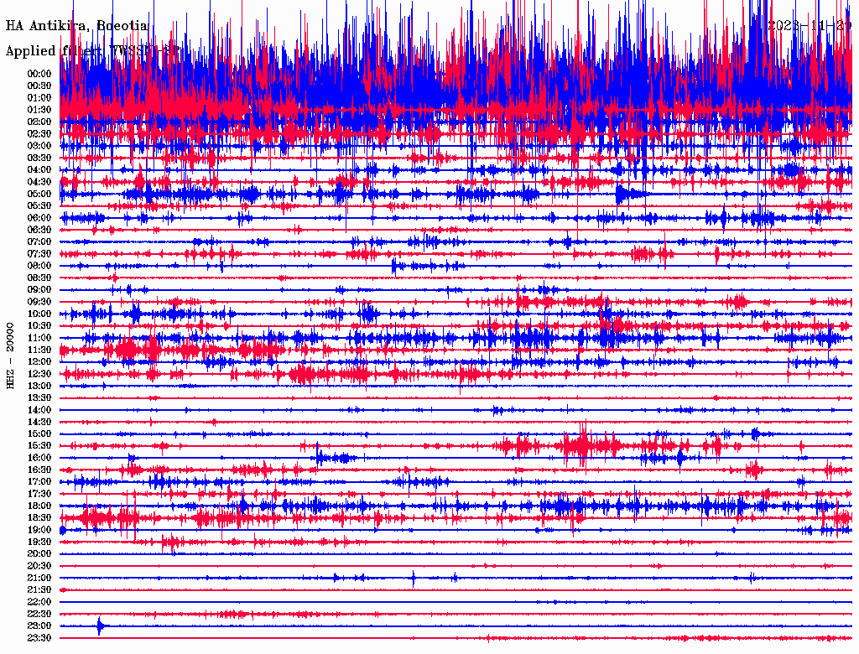Viewport: 859px width, 654px height.
Task: Select the 15:00 time label
Action: (x=39, y=434)
